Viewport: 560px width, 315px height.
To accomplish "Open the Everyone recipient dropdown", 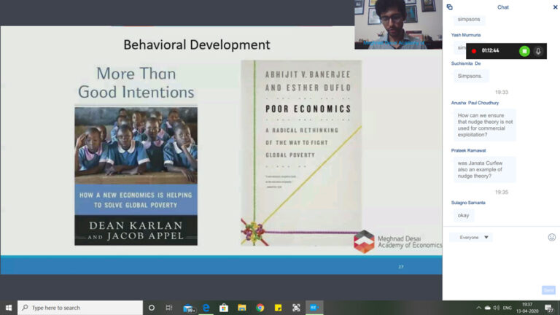I will [472, 237].
